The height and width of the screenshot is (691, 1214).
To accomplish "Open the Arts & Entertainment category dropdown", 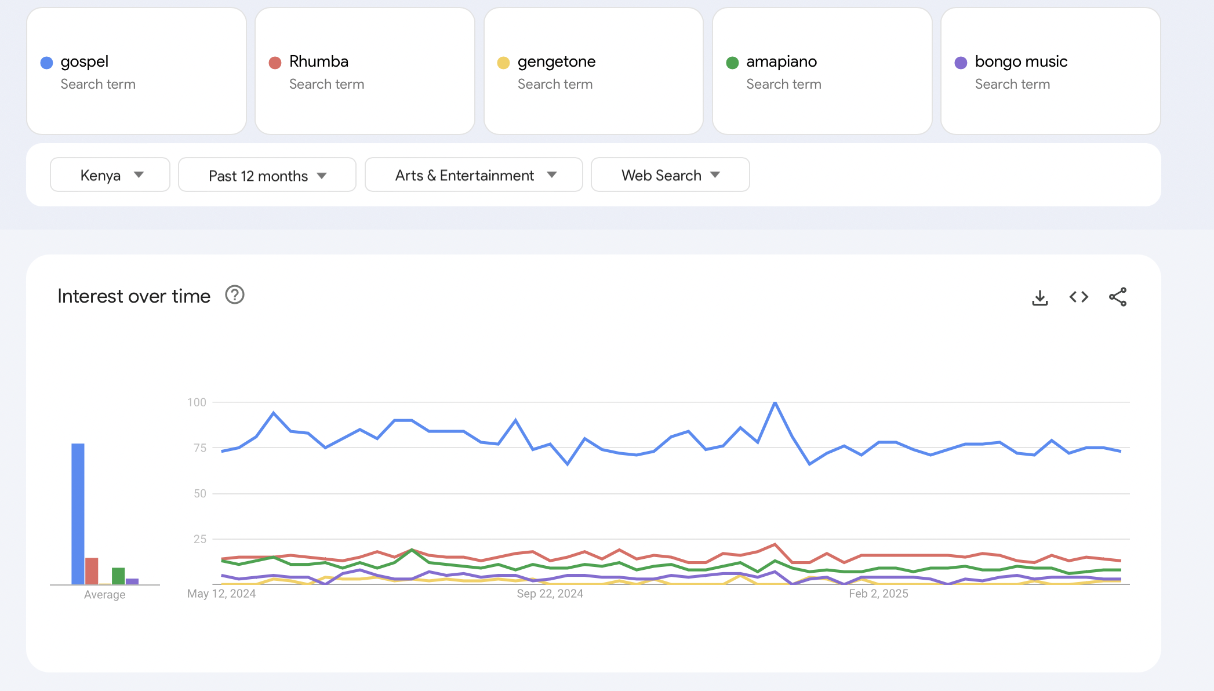I will point(474,174).
